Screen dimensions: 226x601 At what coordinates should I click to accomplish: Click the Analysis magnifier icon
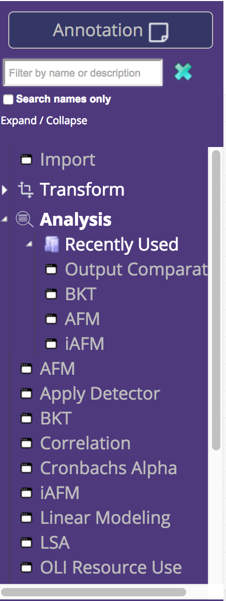[x=25, y=219]
